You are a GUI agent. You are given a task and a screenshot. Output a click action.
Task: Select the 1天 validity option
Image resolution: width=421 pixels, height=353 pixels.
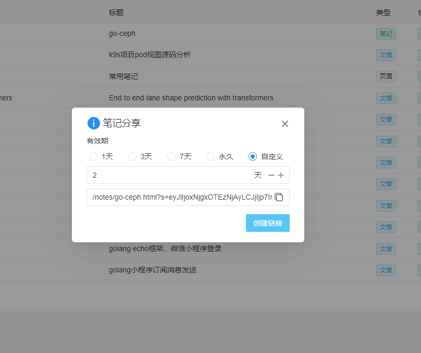pyautogui.click(x=101, y=156)
